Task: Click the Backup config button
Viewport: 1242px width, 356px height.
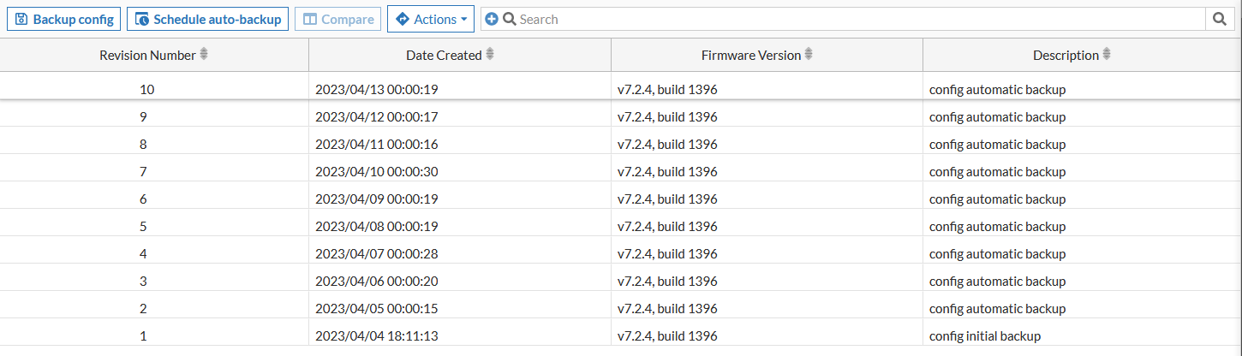Action: coord(64,19)
